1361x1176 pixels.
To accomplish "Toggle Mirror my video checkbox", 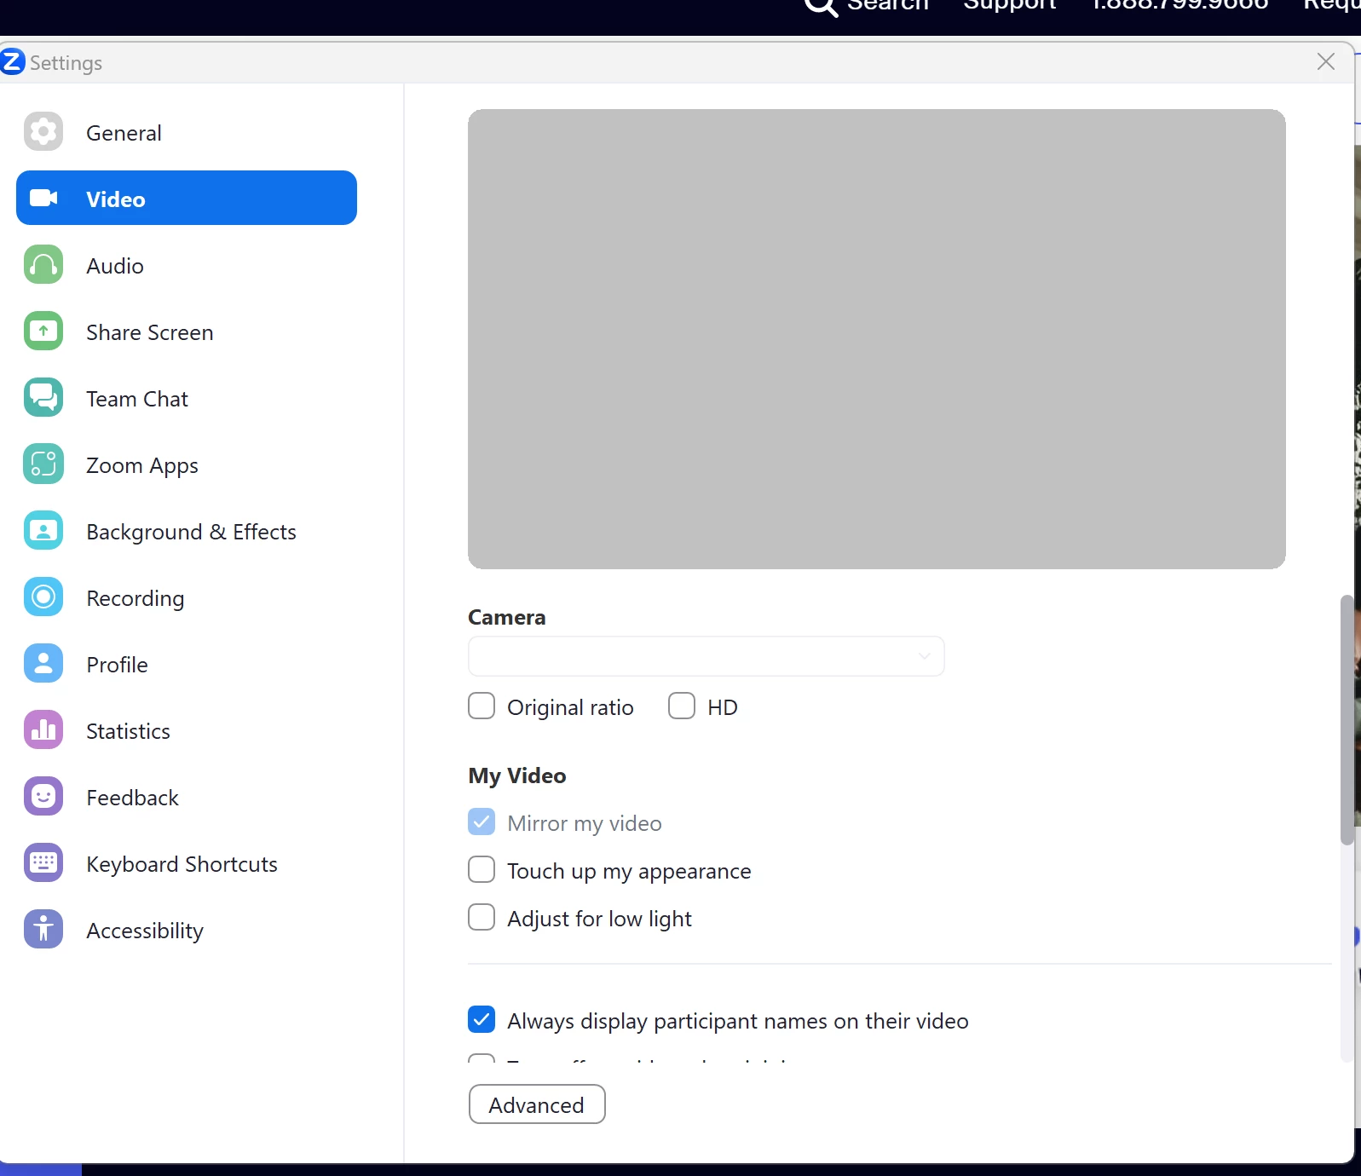I will coord(482,821).
